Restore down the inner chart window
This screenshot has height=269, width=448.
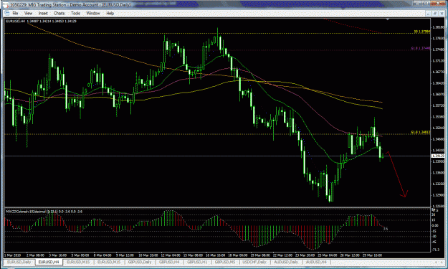pos(434,13)
